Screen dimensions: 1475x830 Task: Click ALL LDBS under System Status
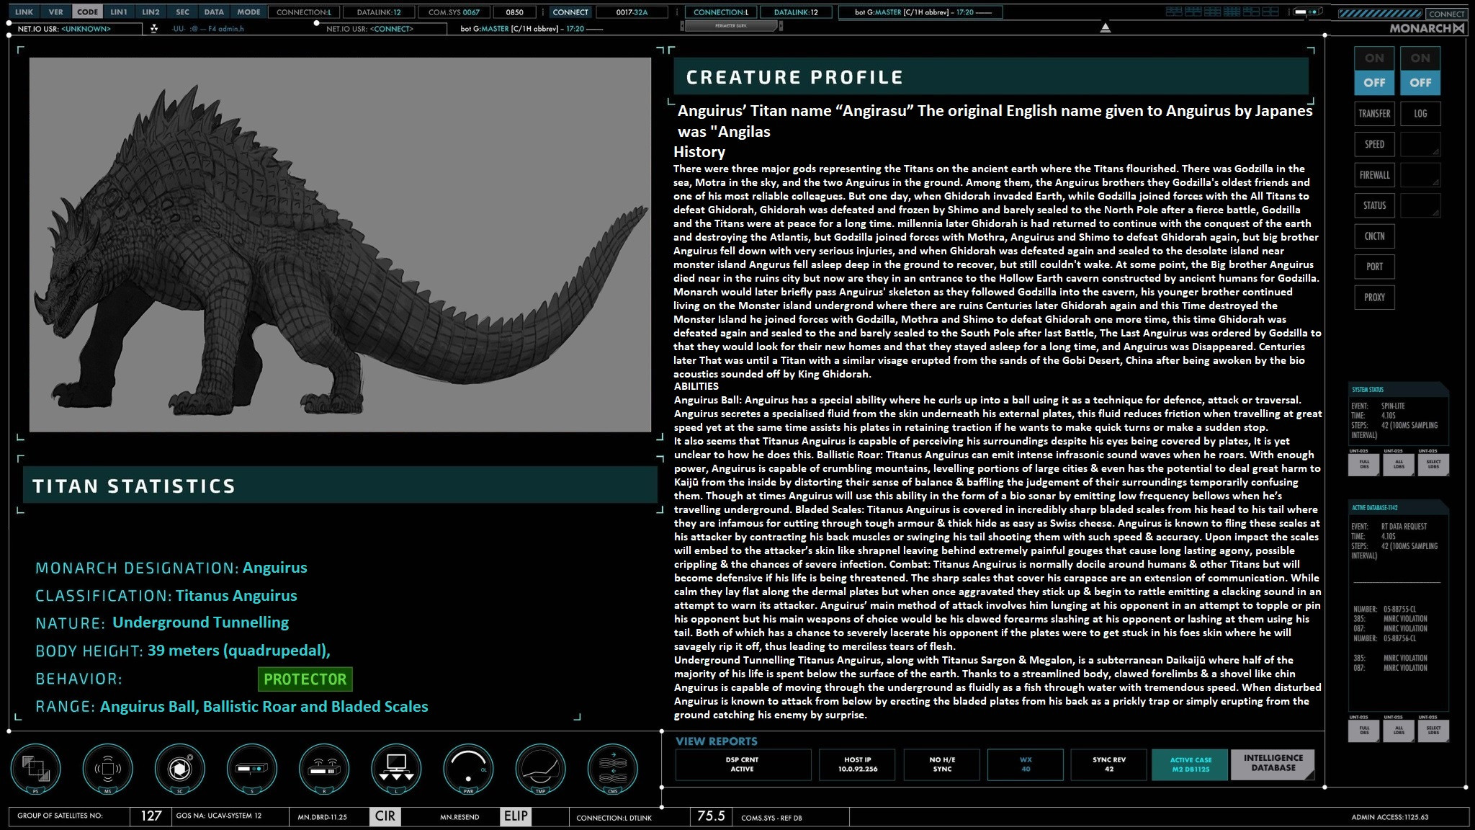tap(1399, 465)
